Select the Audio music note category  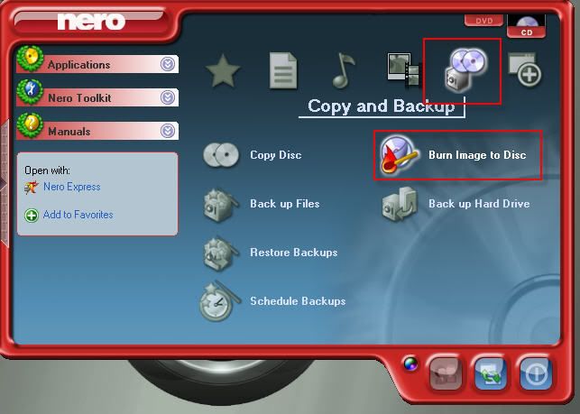tap(344, 70)
